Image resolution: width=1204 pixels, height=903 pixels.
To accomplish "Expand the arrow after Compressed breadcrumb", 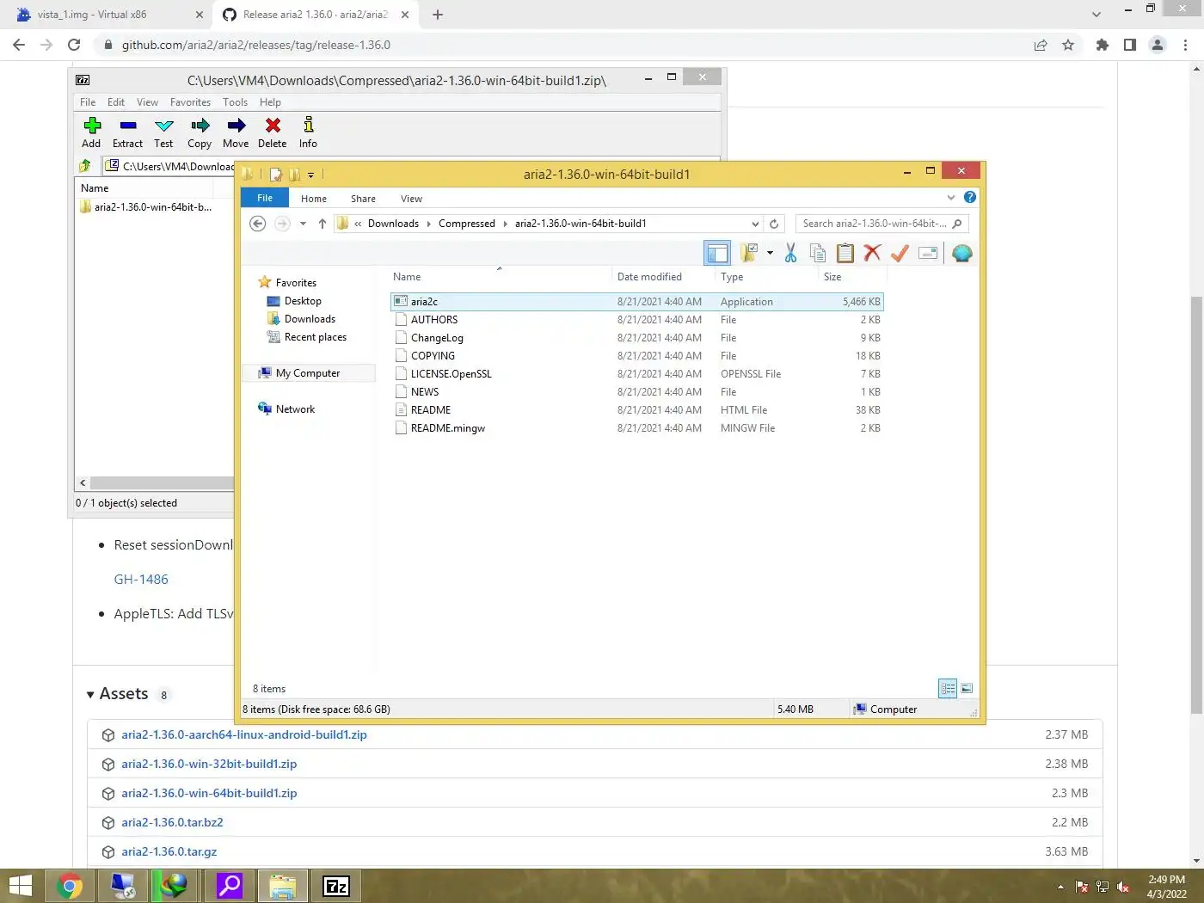I will coord(505,224).
